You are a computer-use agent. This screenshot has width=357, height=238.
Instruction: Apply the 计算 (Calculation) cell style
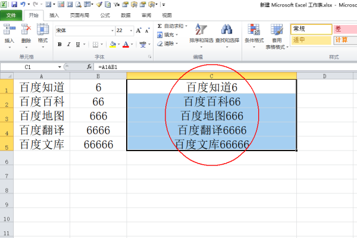click(345, 40)
